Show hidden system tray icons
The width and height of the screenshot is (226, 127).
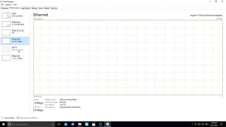point(192,124)
